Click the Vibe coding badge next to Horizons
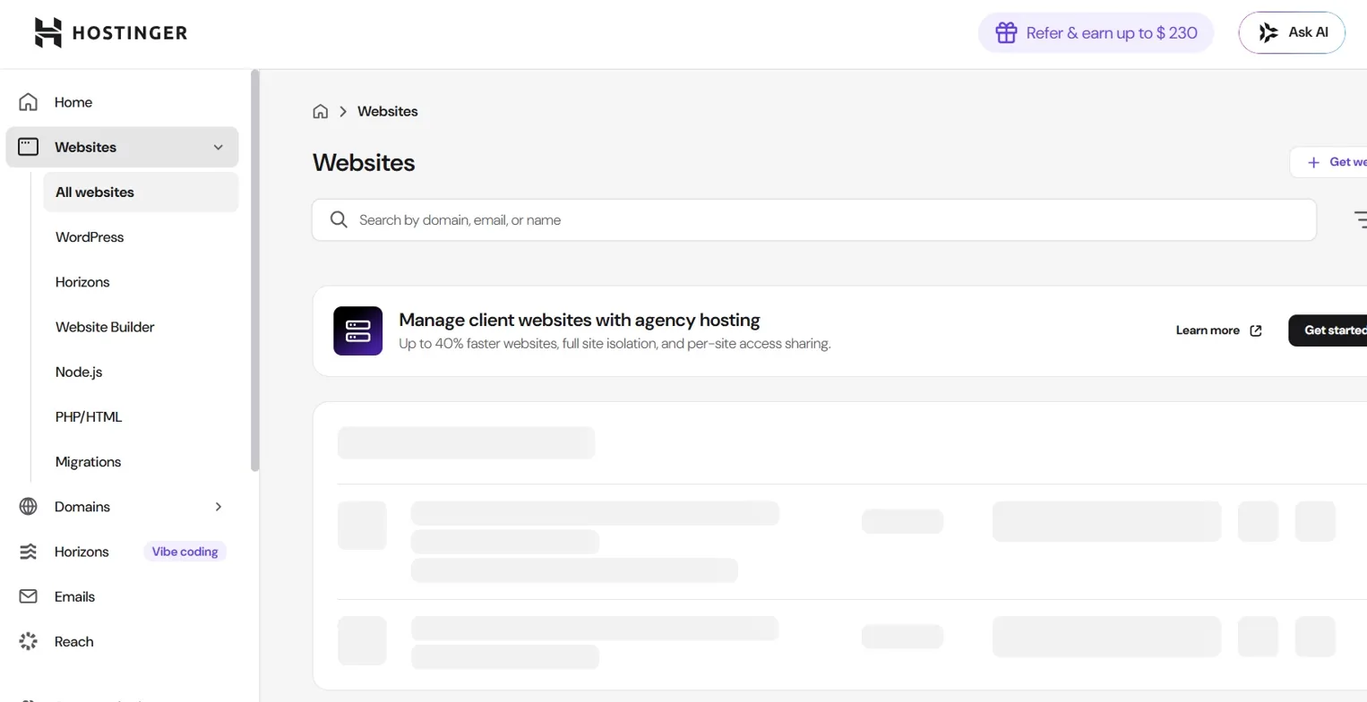 (184, 551)
